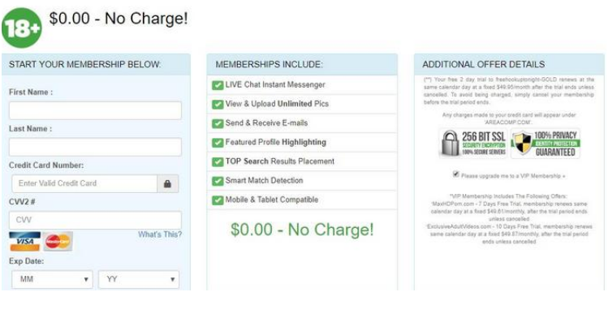Click the green $0.00 - No Charge! text
608x318 pixels.
click(302, 230)
